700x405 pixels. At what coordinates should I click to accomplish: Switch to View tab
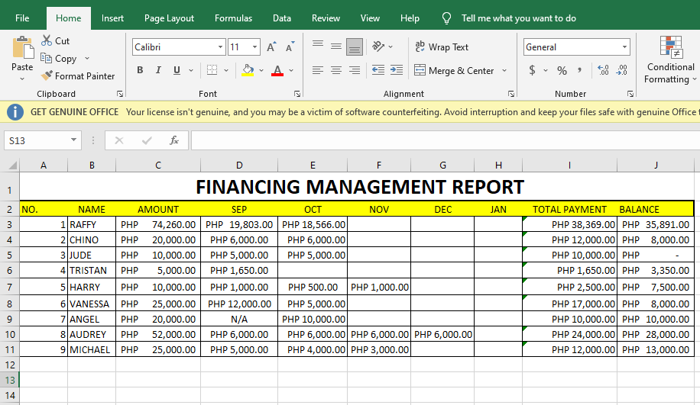[x=370, y=18]
